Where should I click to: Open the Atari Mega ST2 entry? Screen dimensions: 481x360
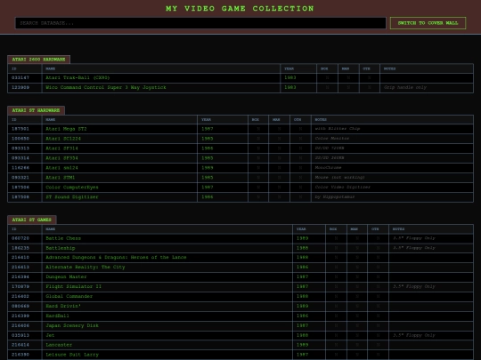click(66, 129)
